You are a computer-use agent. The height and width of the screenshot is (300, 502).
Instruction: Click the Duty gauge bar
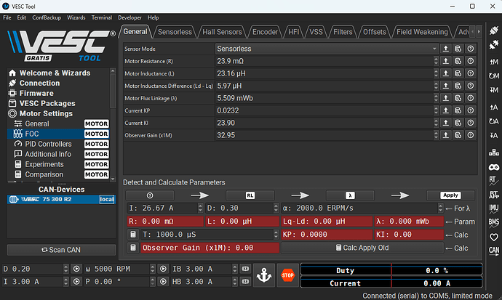391,271
